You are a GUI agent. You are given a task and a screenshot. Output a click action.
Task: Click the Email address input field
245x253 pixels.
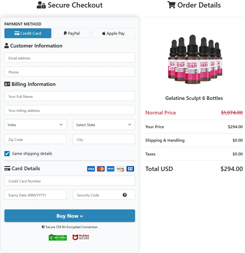[69, 58]
